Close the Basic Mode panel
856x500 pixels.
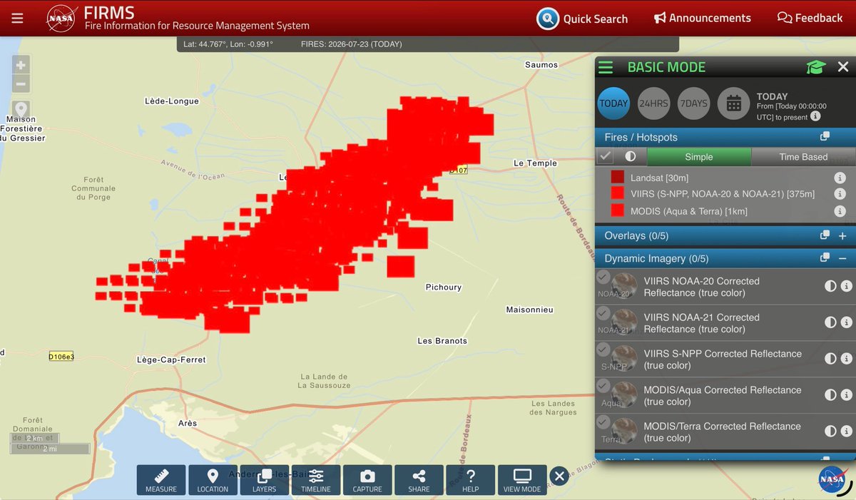[843, 67]
